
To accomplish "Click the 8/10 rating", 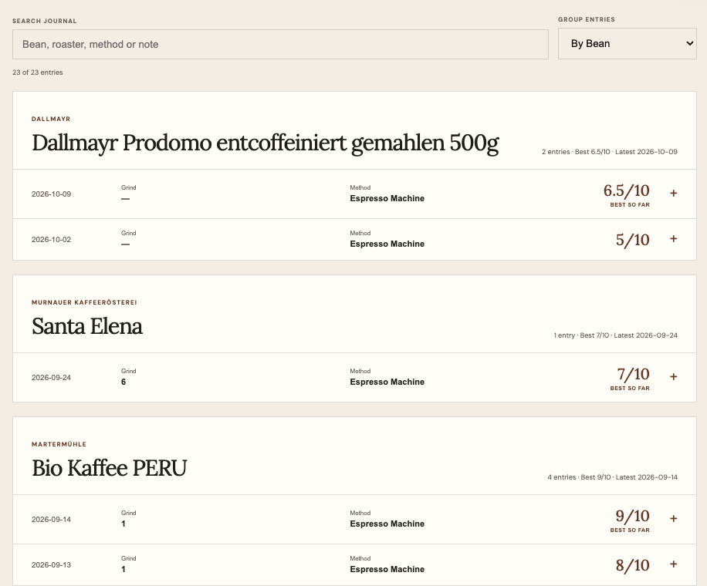I will pos(633,565).
